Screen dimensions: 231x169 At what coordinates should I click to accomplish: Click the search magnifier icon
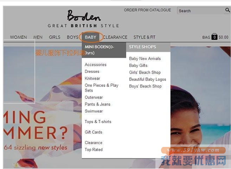[x=227, y=11]
